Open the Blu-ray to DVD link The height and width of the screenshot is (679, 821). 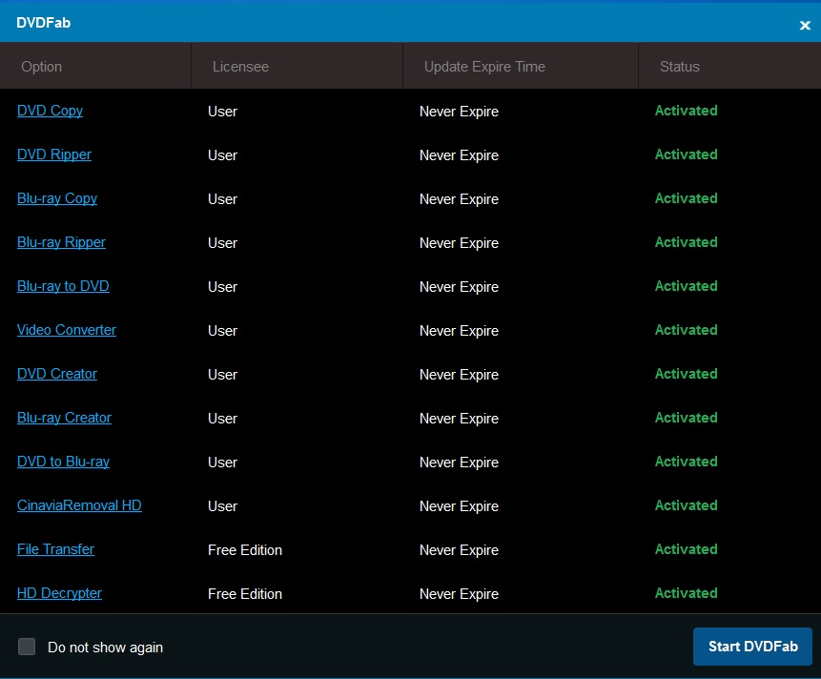[63, 286]
